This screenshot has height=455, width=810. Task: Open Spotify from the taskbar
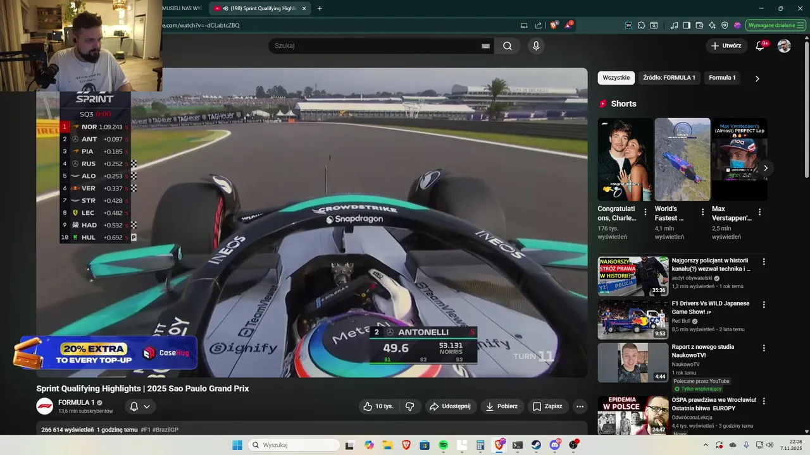pyautogui.click(x=443, y=445)
